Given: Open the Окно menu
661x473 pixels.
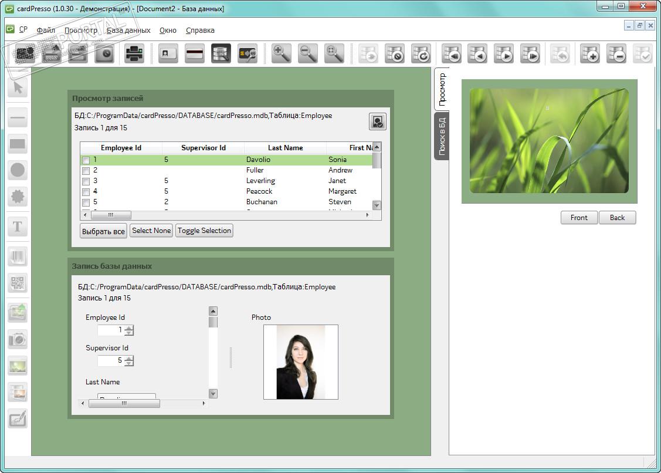Looking at the screenshot, I should coord(168,30).
